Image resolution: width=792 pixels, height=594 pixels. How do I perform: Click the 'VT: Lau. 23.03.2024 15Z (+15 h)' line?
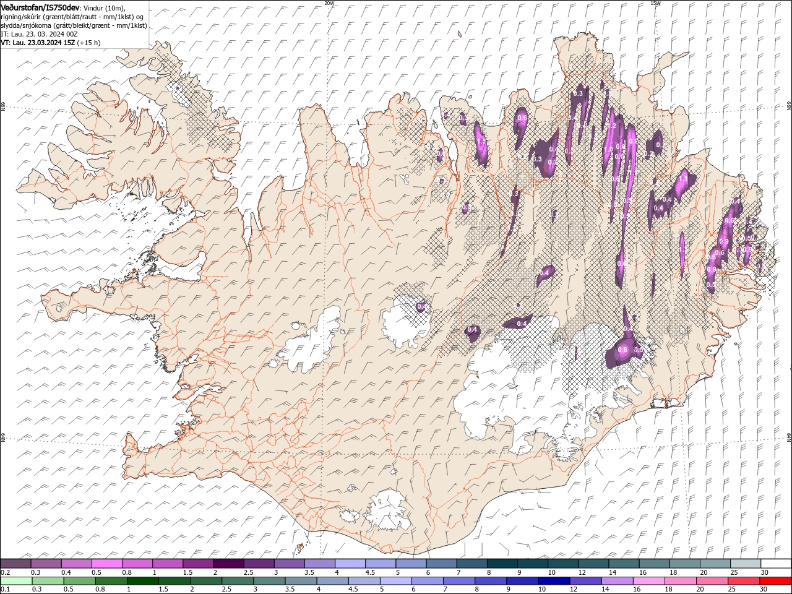pos(51,43)
